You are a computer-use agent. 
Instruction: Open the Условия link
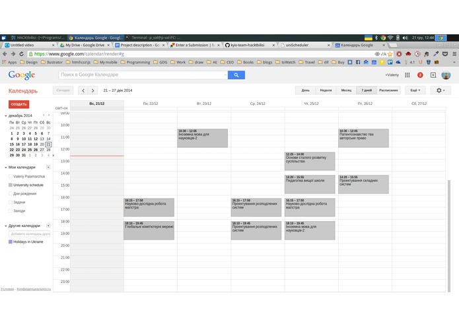pyautogui.click(x=7, y=289)
